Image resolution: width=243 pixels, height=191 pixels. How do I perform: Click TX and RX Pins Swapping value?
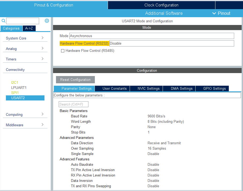(x=153, y=186)
